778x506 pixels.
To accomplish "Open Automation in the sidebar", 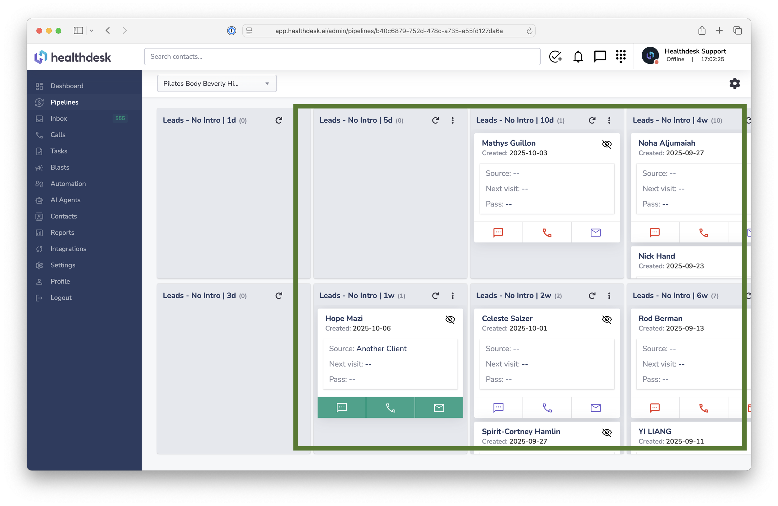I will pos(68,184).
